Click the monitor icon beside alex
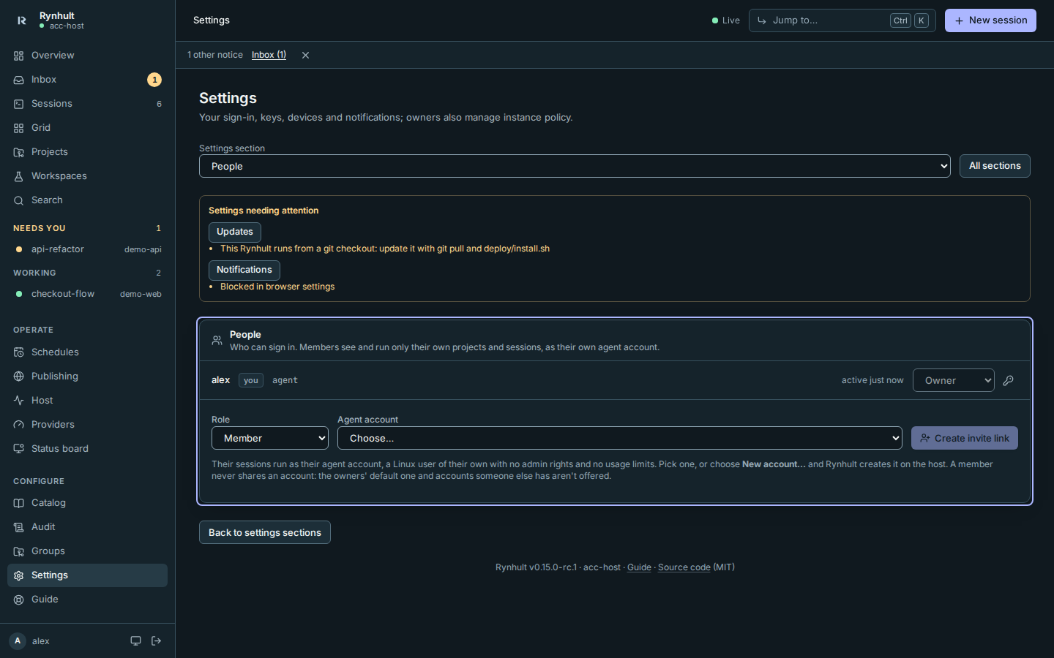 [x=135, y=641]
